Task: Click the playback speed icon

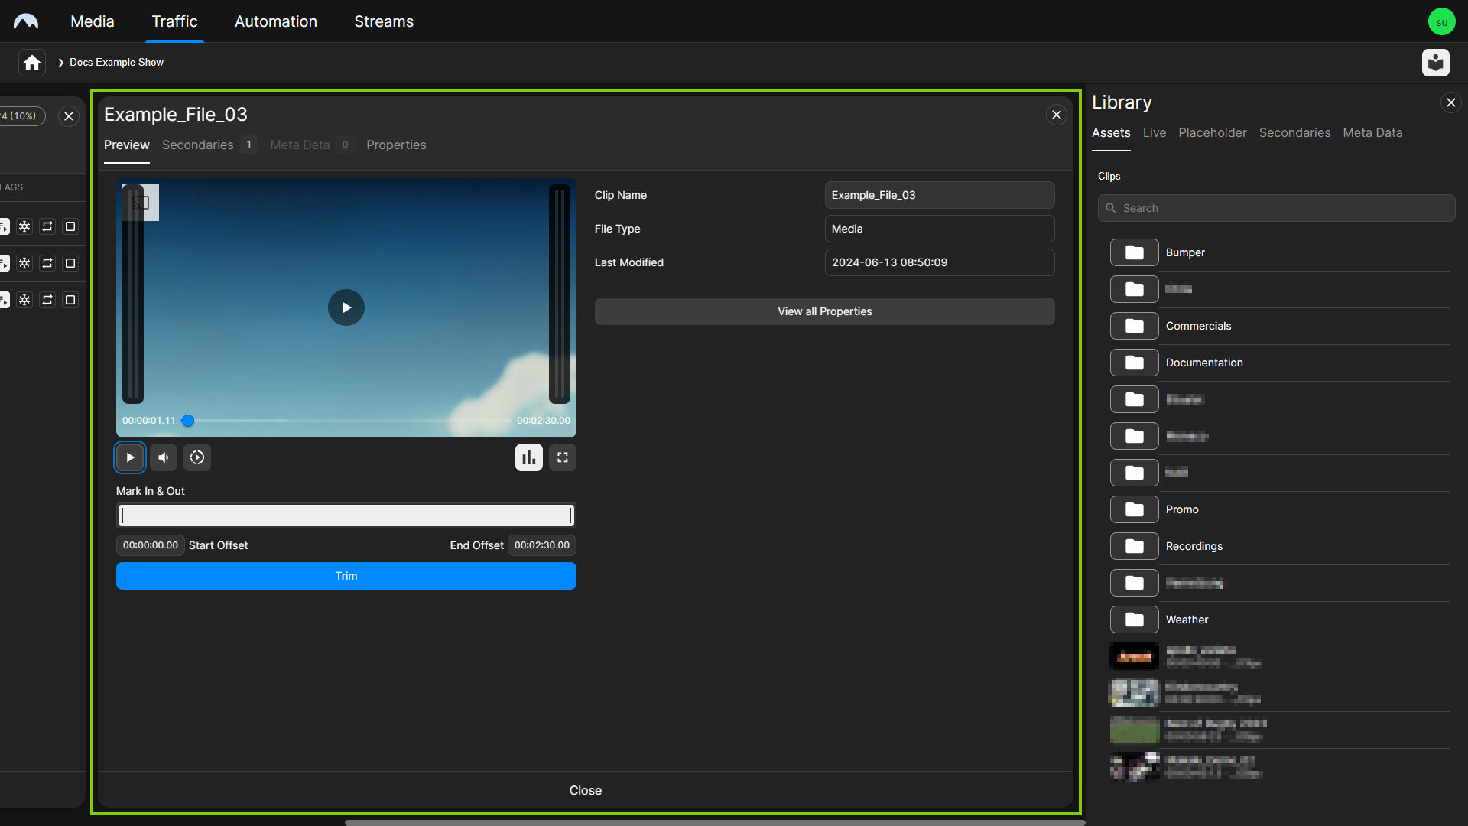Action: point(197,457)
